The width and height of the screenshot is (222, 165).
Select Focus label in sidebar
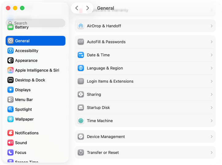click(21, 152)
